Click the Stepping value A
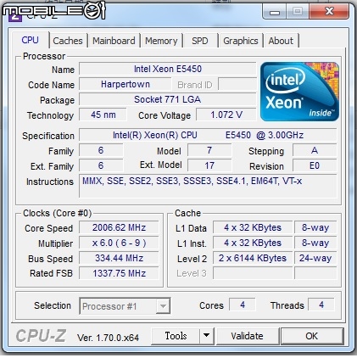 coord(315,150)
